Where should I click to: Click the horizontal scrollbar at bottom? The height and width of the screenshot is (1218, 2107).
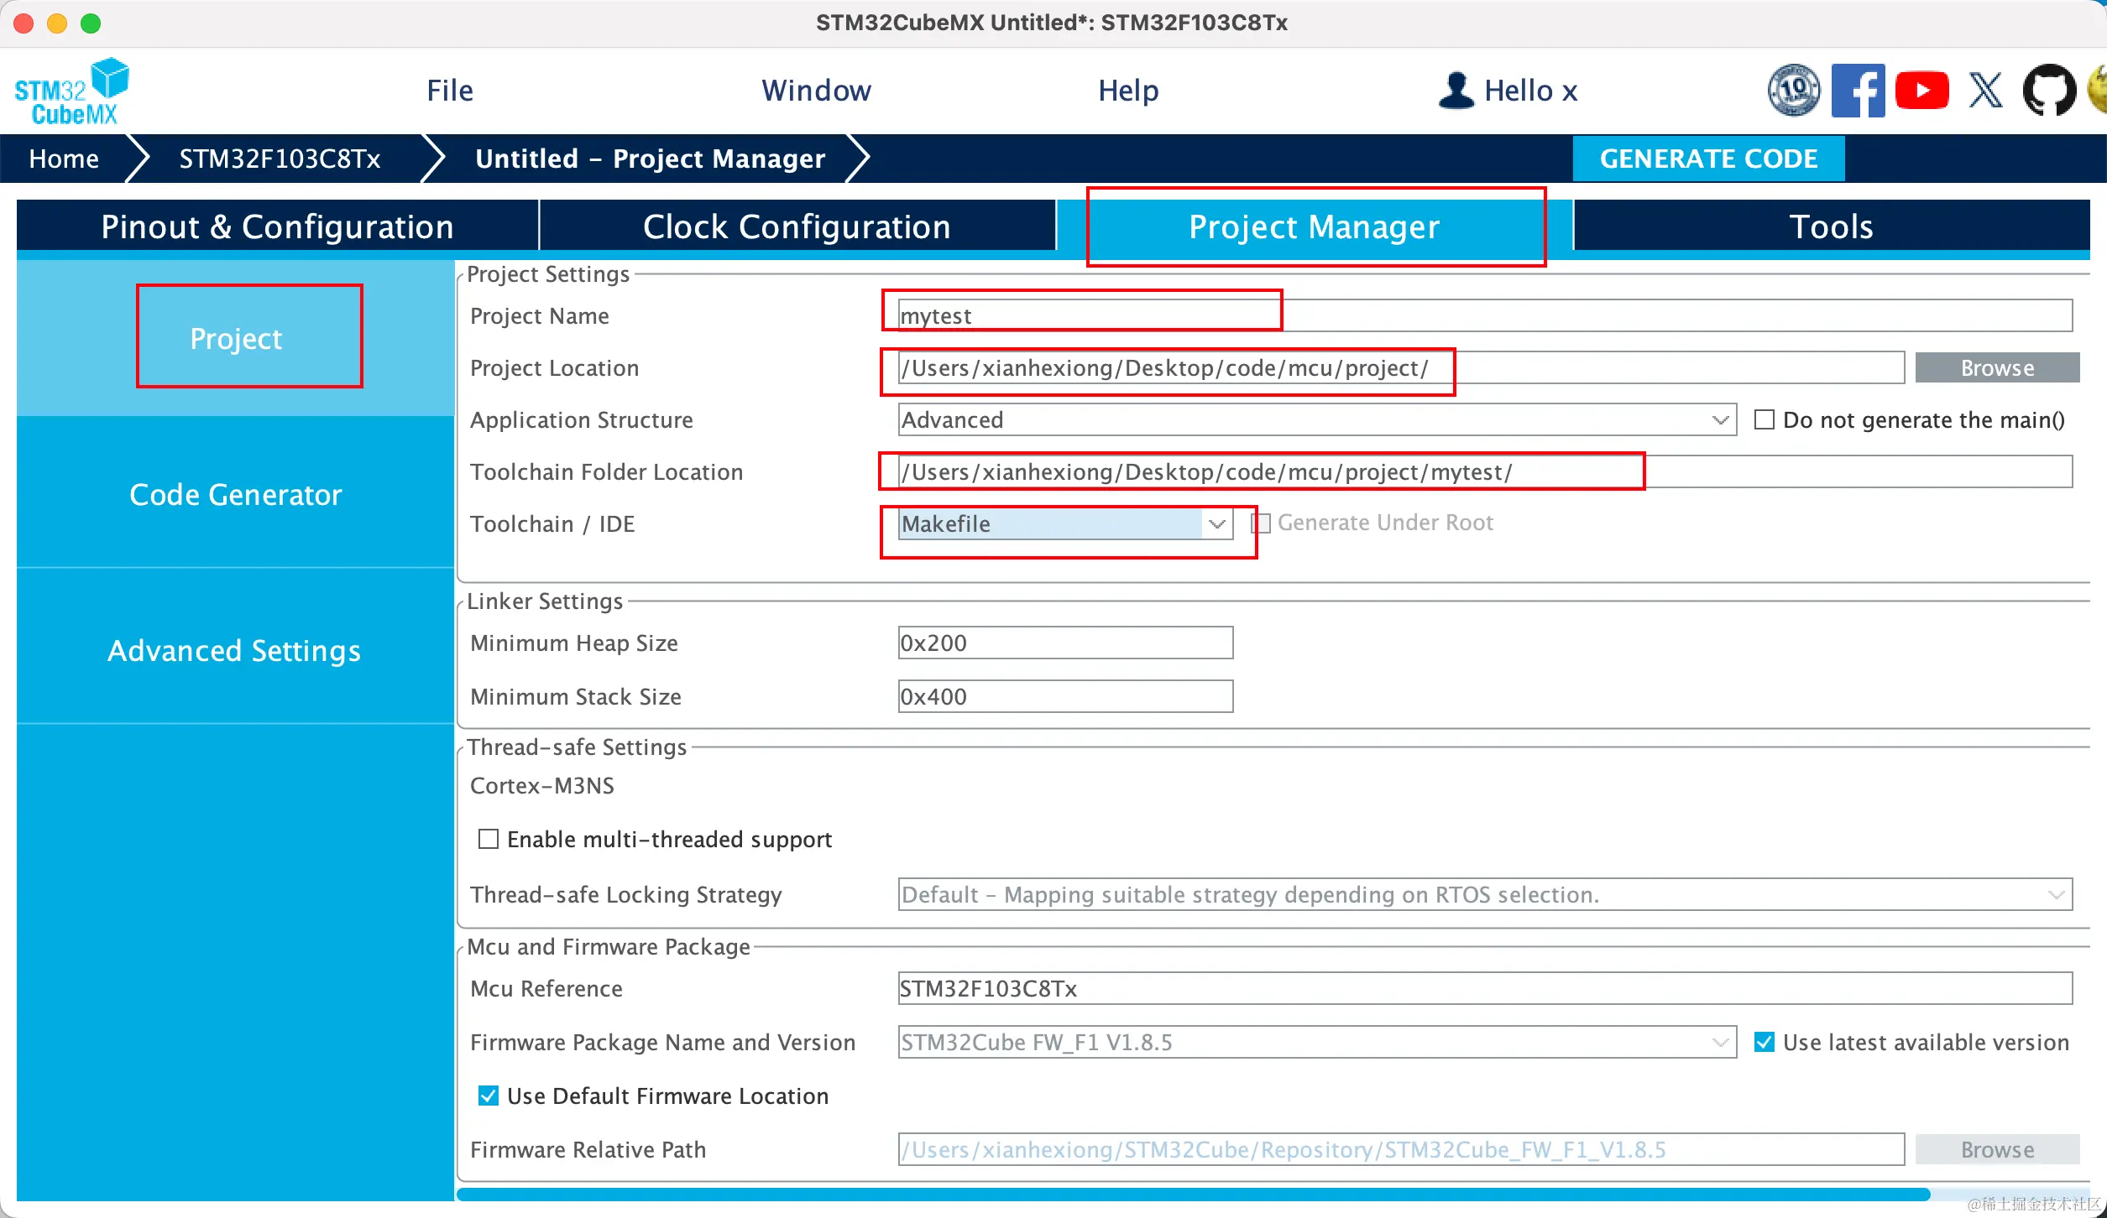tap(1193, 1194)
